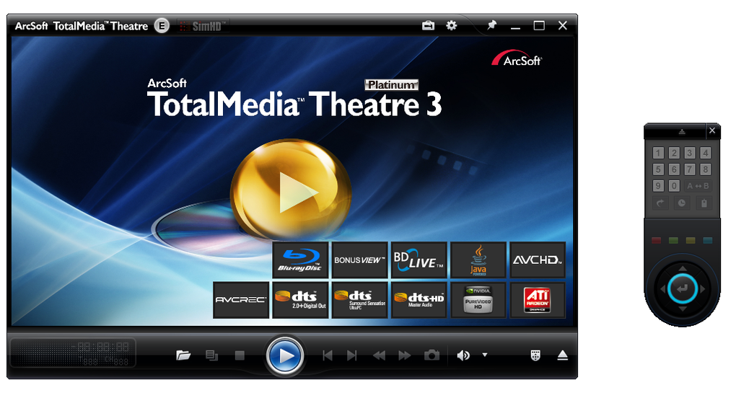Click the BD Live logo tile

(419, 260)
